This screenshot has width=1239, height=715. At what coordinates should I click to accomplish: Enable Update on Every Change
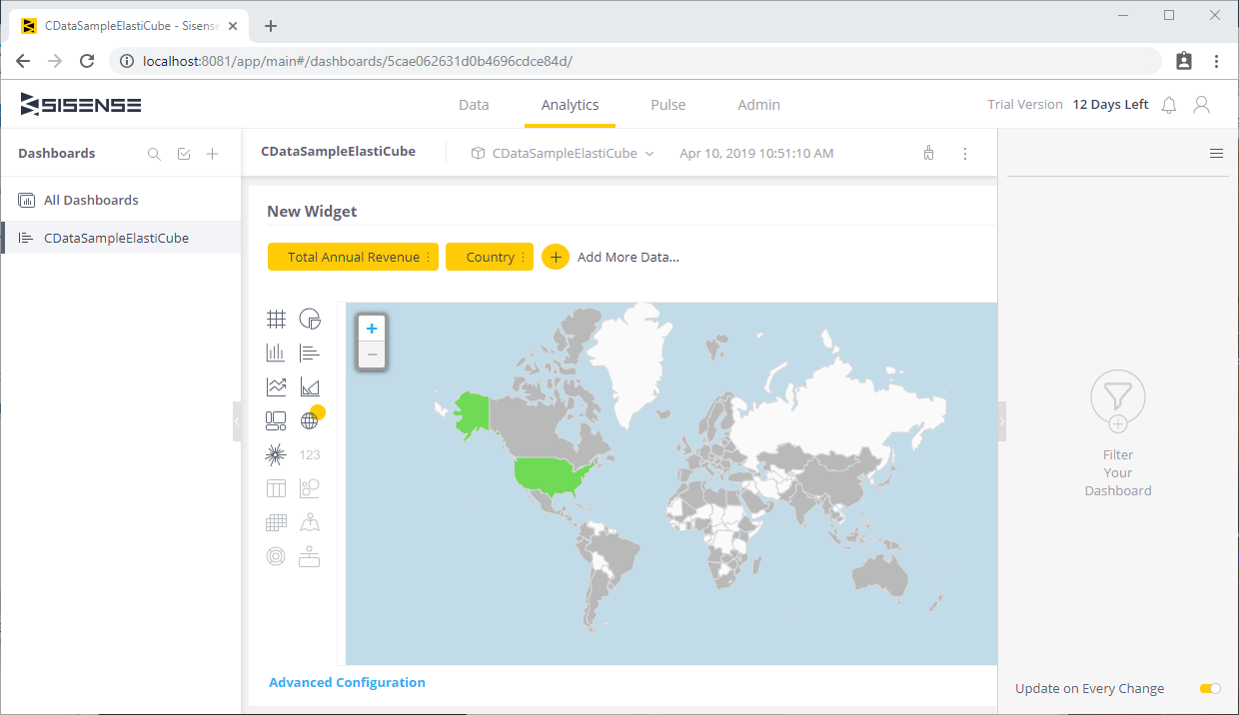(1209, 688)
